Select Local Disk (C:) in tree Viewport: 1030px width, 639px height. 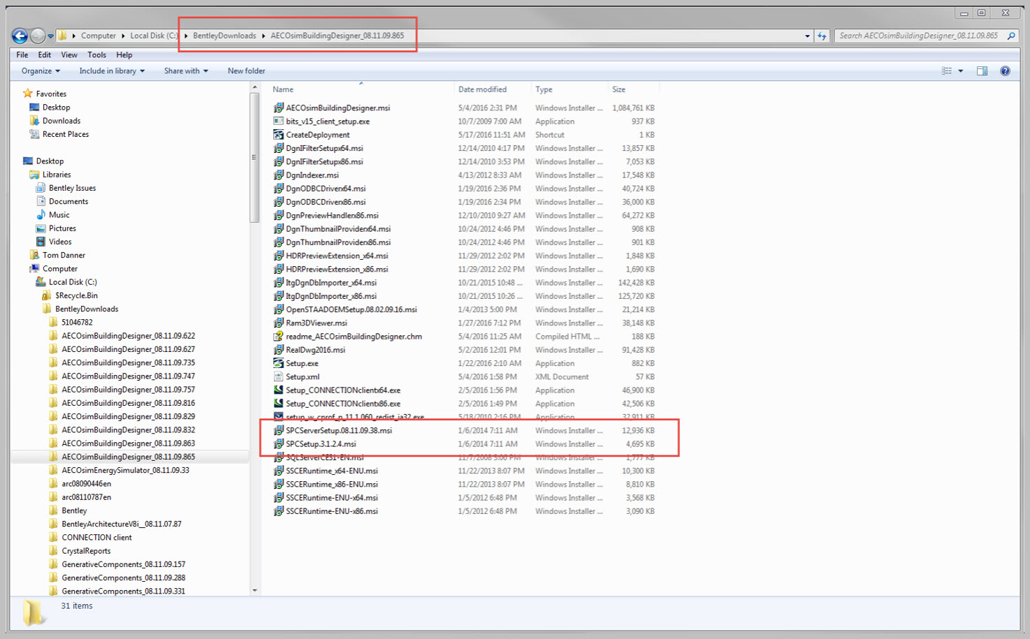click(73, 282)
